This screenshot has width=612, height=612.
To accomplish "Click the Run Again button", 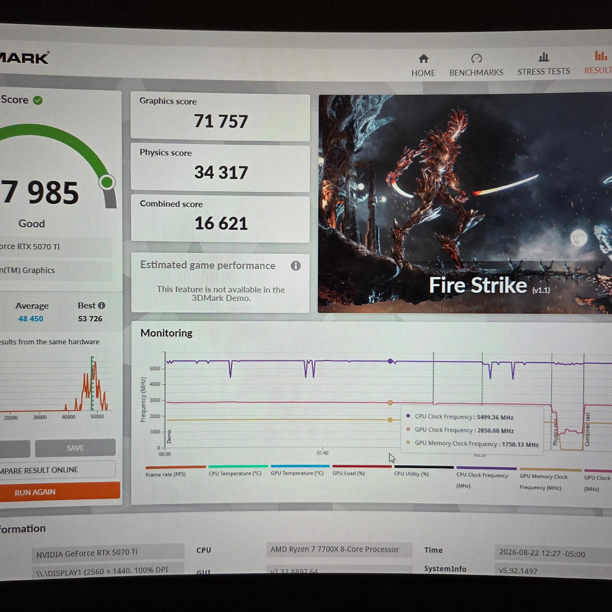I will point(59,492).
